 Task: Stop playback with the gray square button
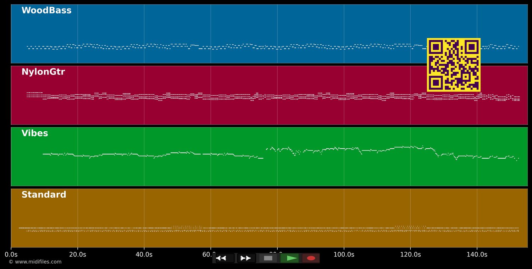(268, 258)
